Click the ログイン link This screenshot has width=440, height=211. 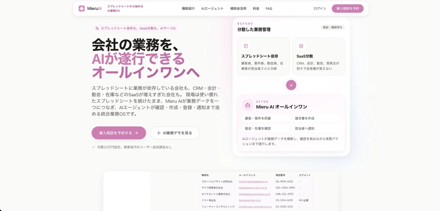(x=320, y=8)
